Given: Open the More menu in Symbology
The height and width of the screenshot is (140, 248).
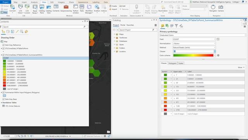Looking at the screenshot, I should [x=241, y=67].
